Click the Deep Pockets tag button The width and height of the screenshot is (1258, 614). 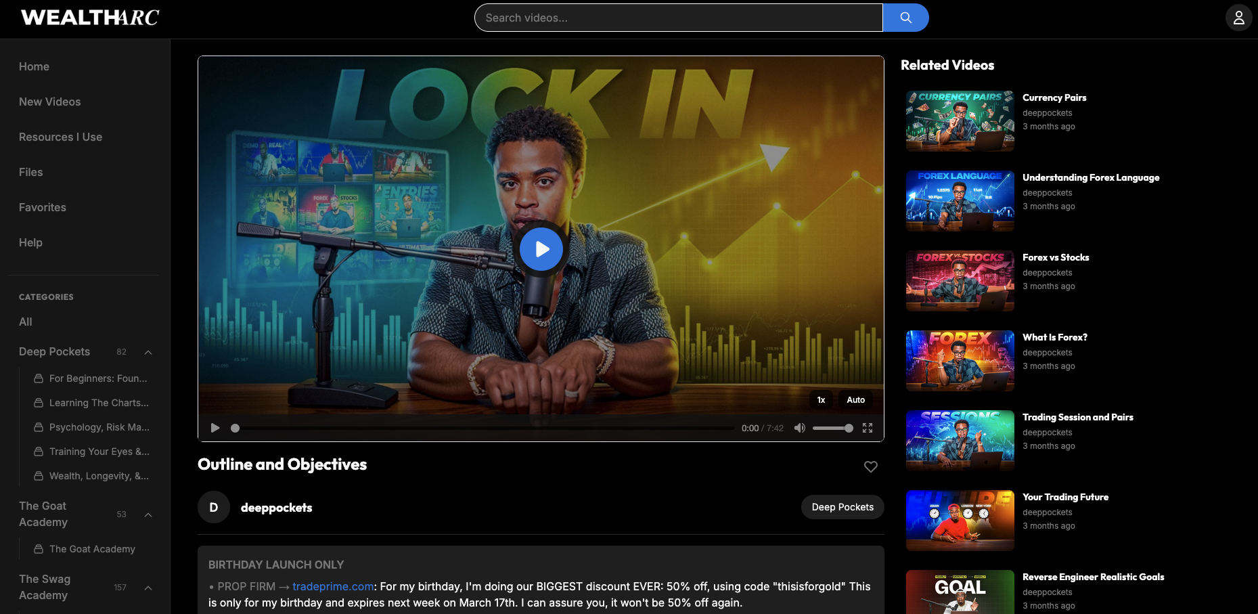click(842, 507)
